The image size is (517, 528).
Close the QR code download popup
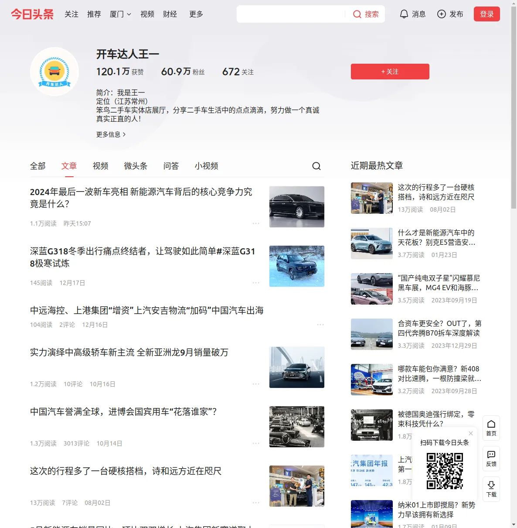(471, 433)
